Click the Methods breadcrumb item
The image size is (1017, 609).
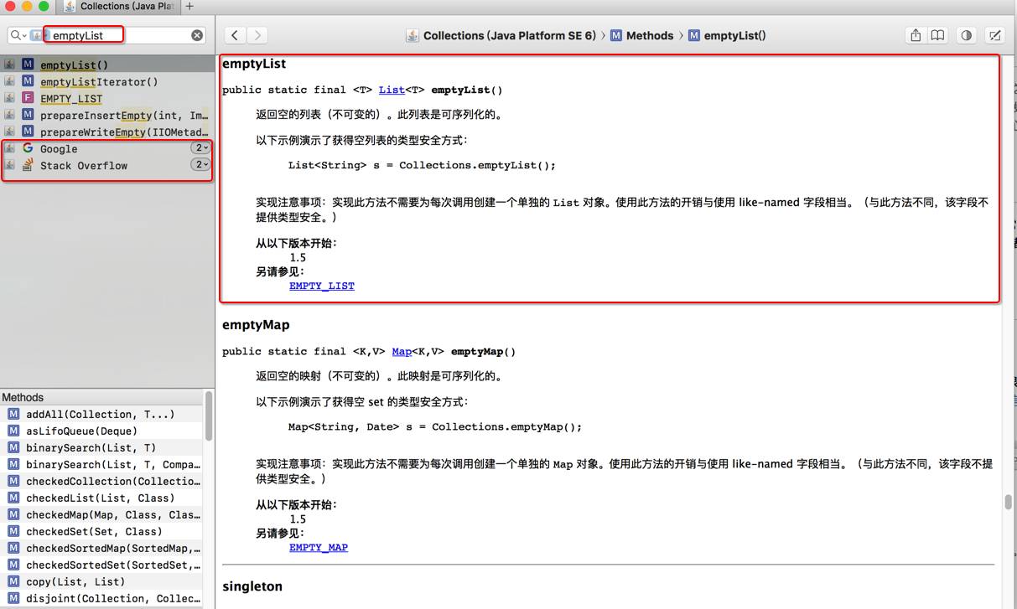coord(650,35)
